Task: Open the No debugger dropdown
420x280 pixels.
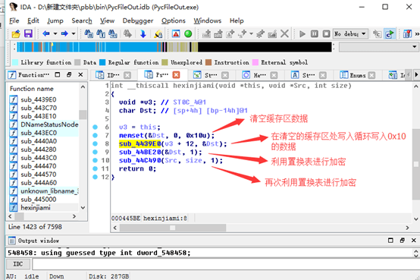Action: click(350, 34)
